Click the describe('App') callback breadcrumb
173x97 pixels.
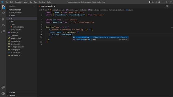point(76,10)
